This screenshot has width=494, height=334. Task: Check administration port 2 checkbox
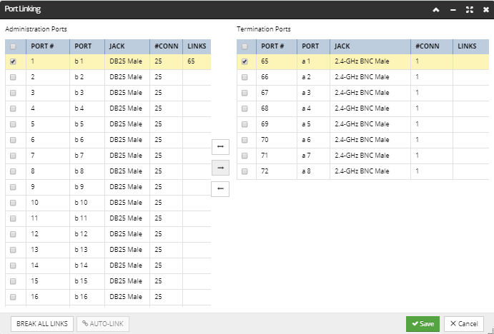click(x=13, y=77)
